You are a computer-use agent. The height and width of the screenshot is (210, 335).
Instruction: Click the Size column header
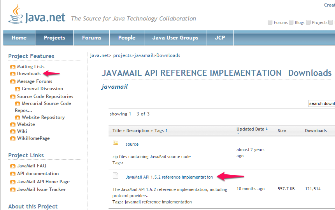(x=282, y=131)
